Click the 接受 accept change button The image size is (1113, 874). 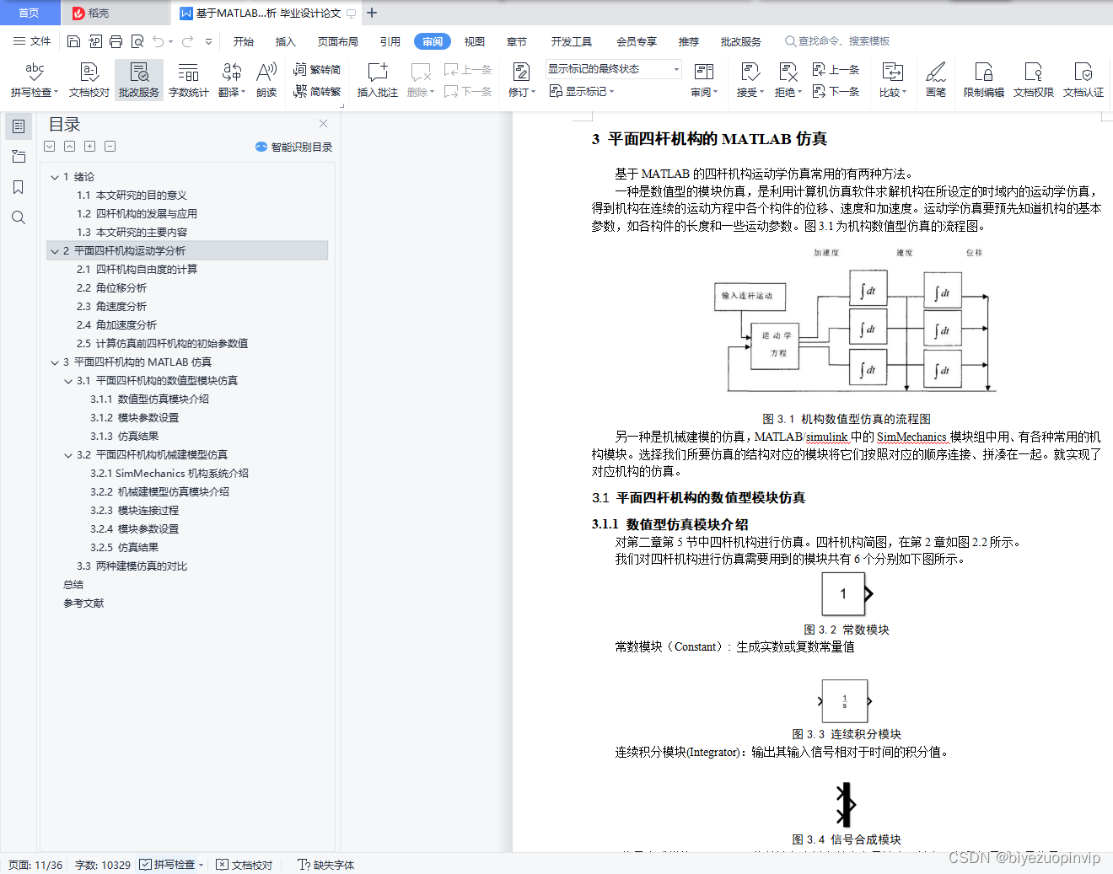tap(750, 80)
